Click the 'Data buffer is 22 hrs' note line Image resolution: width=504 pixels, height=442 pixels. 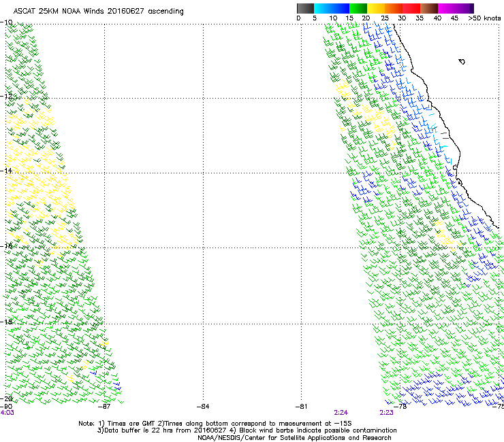coord(247,430)
